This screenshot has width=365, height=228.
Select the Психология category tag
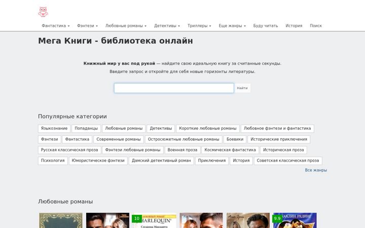(x=53, y=161)
